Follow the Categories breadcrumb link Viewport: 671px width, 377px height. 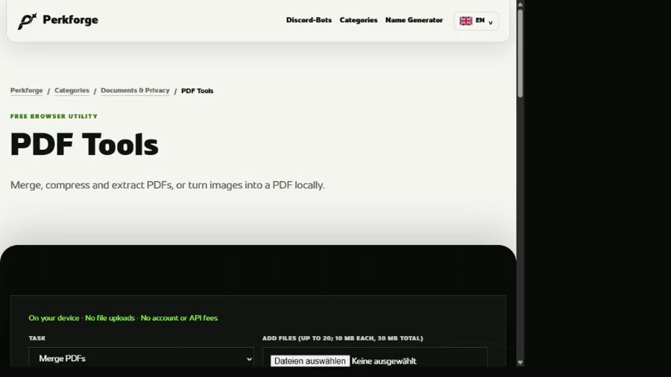[72, 91]
